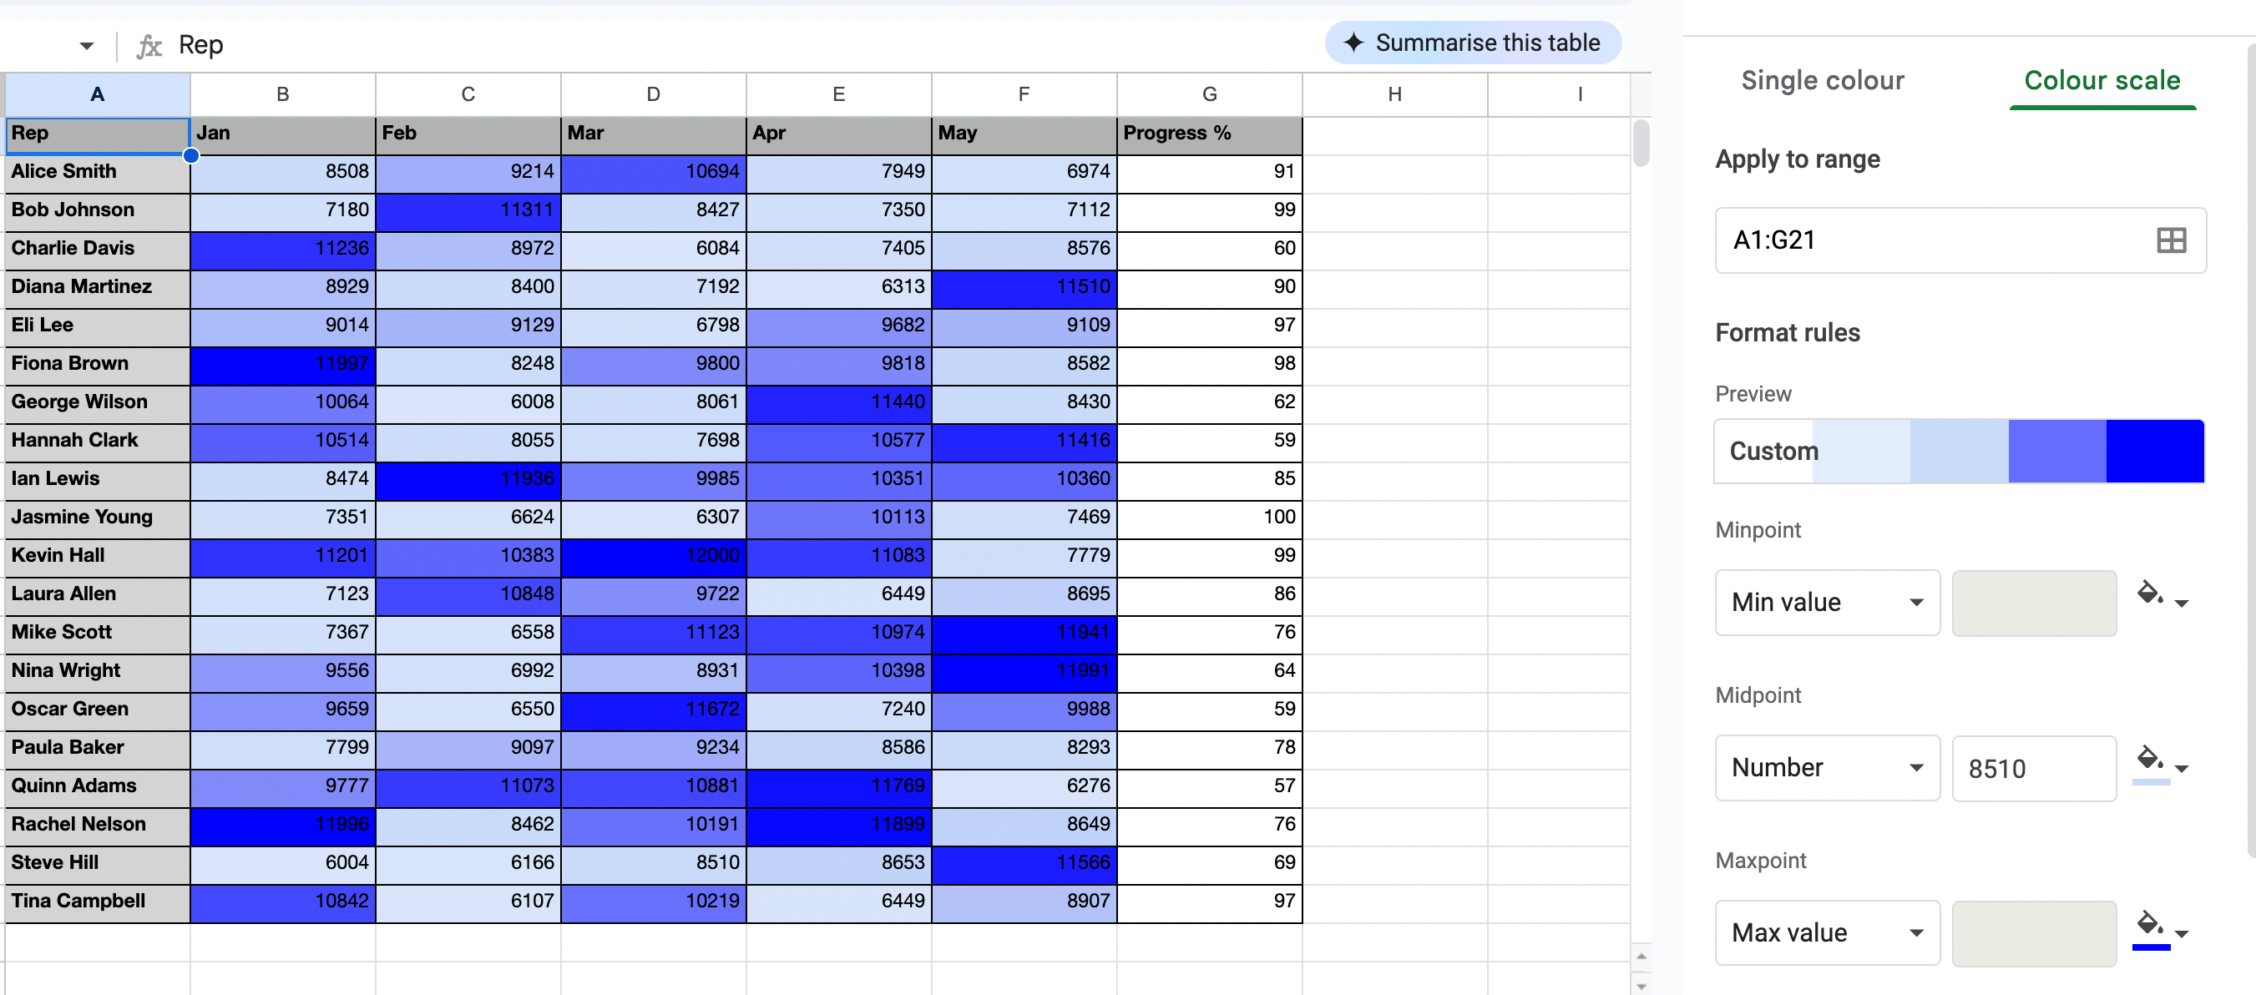Click the fx formula icon

[x=149, y=45]
